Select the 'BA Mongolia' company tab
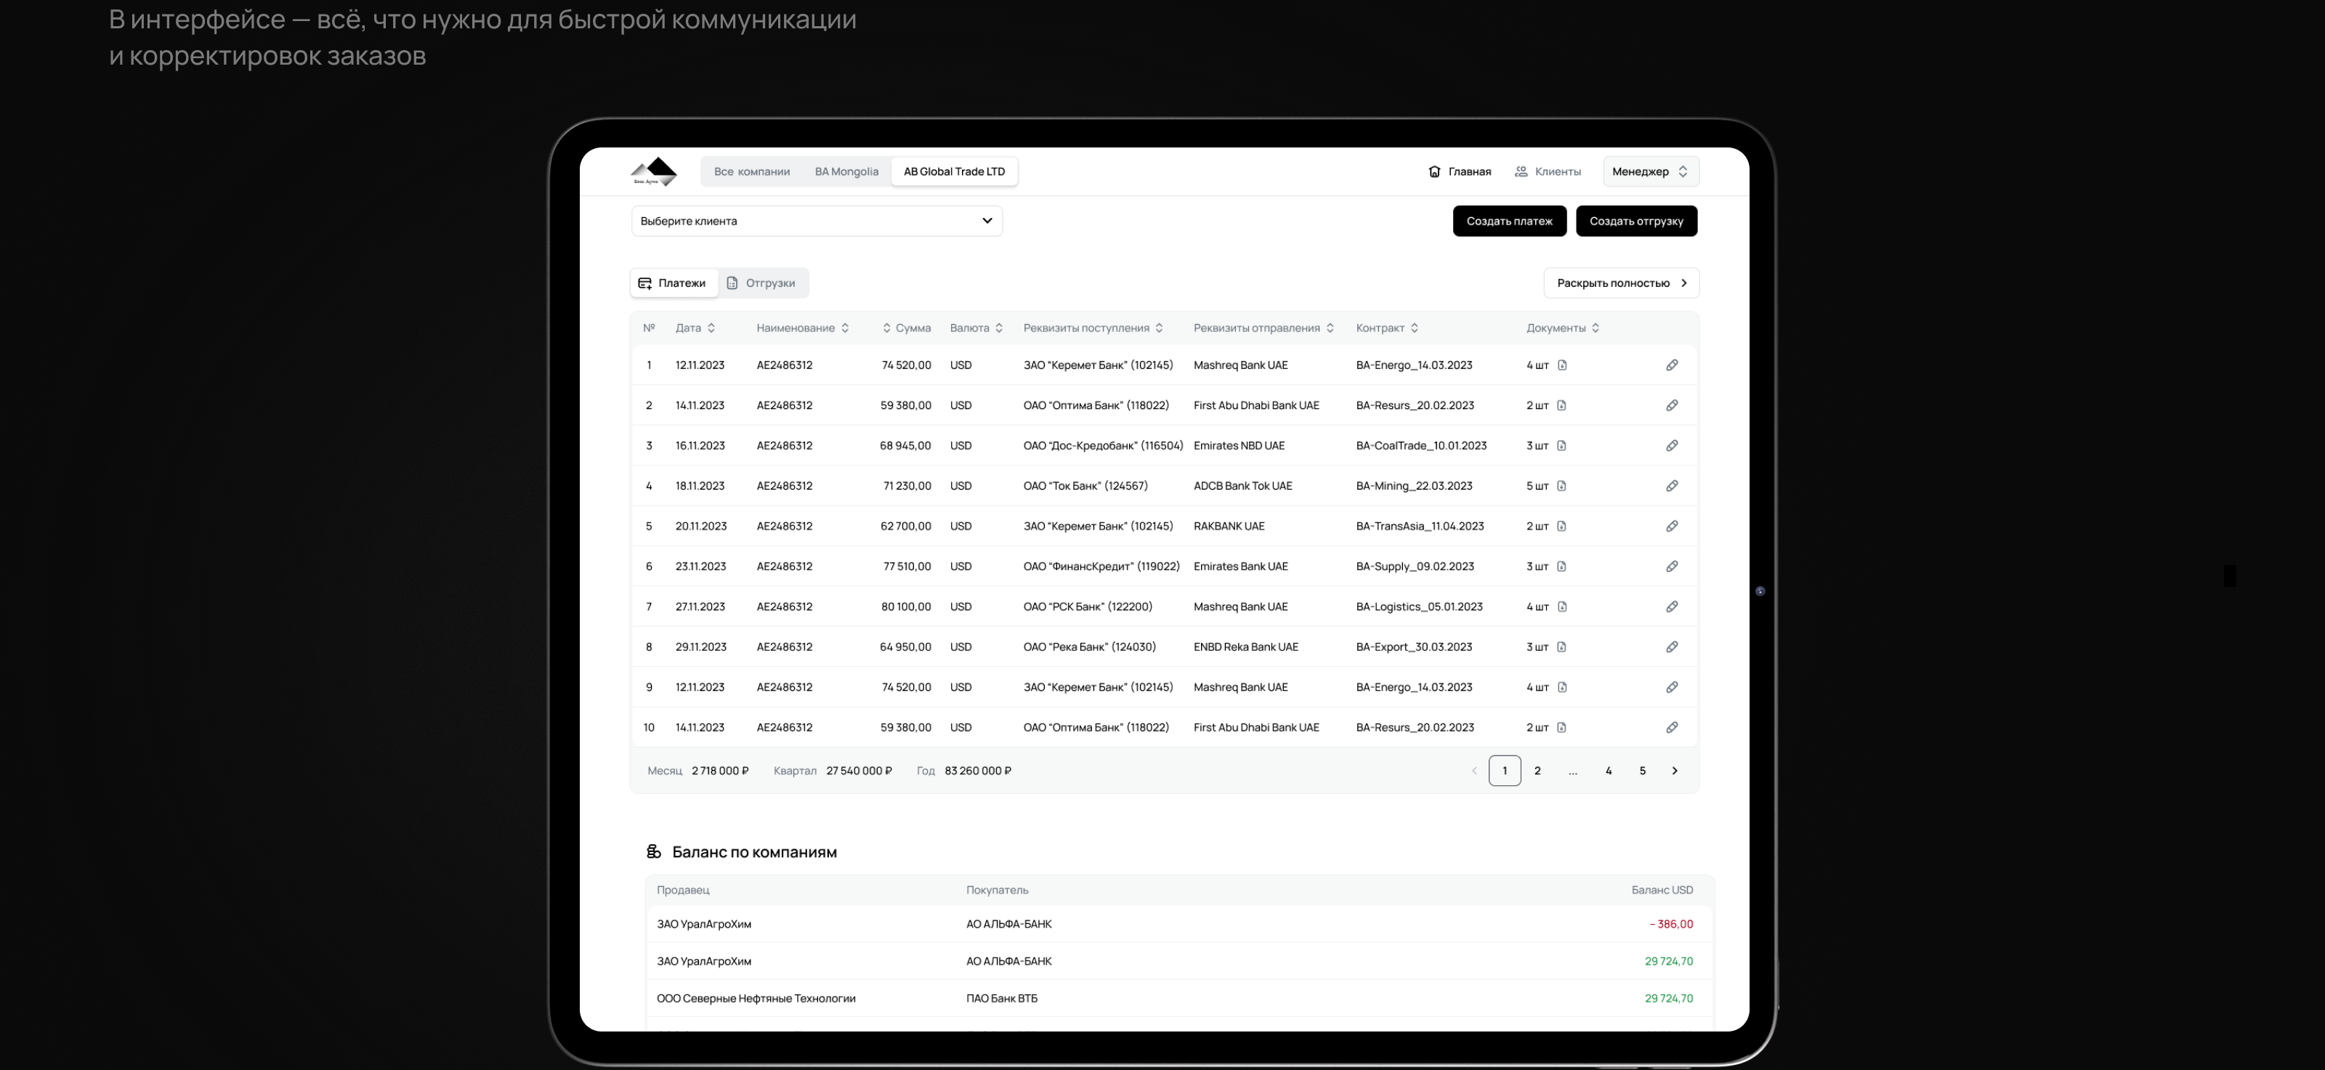Screen dimensions: 2325x1070 point(846,171)
